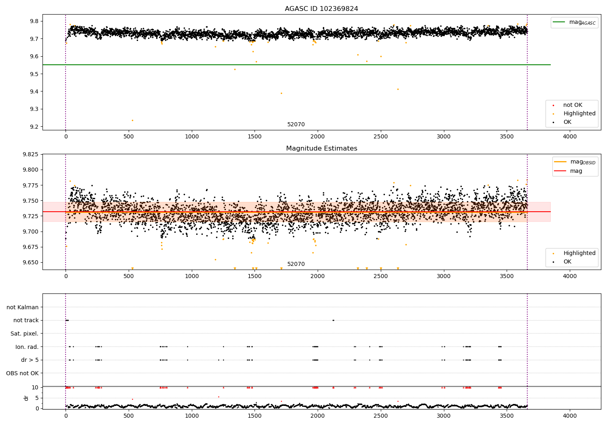This screenshot has width=607, height=425.
Task: Click the green horizontal mag AGASC line in top plot
Action: click(296, 65)
